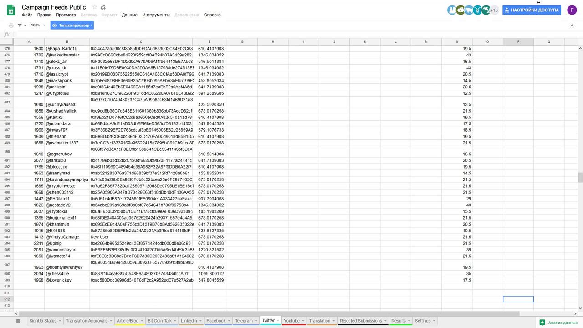Select column A header

(29, 41)
